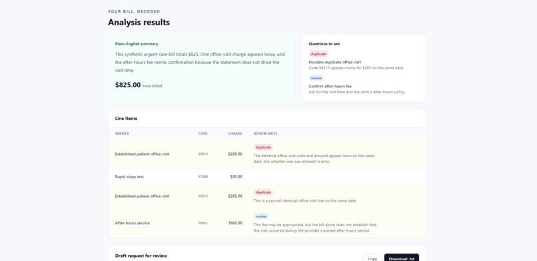Click the $95.00 charge
Image resolution: width=537 pixels, height=261 pixels.
[x=236, y=177]
